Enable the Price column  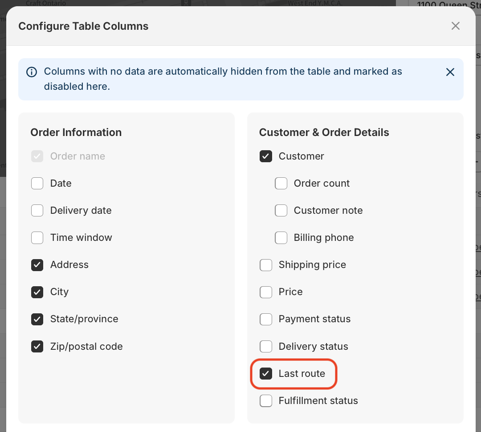(265, 292)
